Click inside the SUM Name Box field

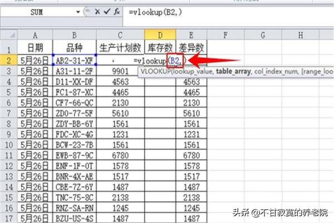pos(39,11)
